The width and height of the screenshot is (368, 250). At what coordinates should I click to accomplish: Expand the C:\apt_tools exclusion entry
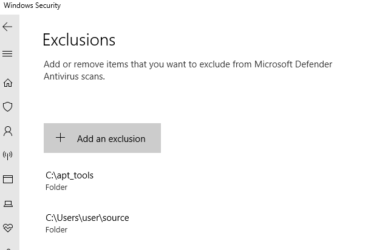(x=70, y=175)
